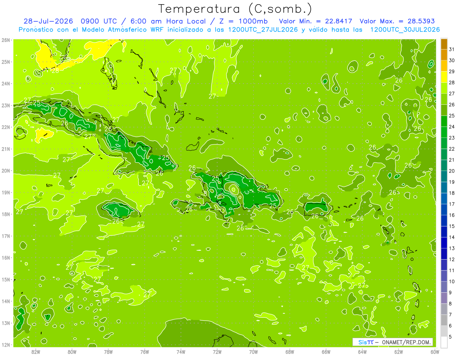This screenshot has height=357, width=462.
Task: Click the orange scale segment between 30 and 31
Action: [444, 55]
